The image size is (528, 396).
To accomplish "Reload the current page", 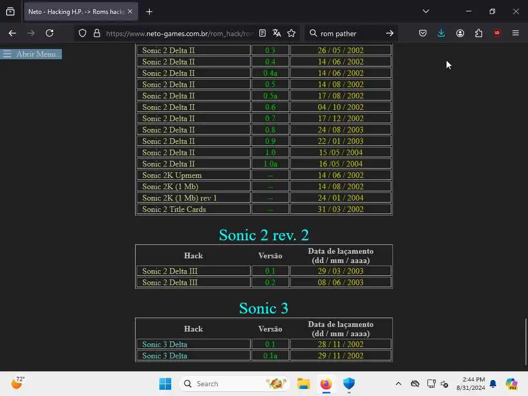I will (x=49, y=33).
